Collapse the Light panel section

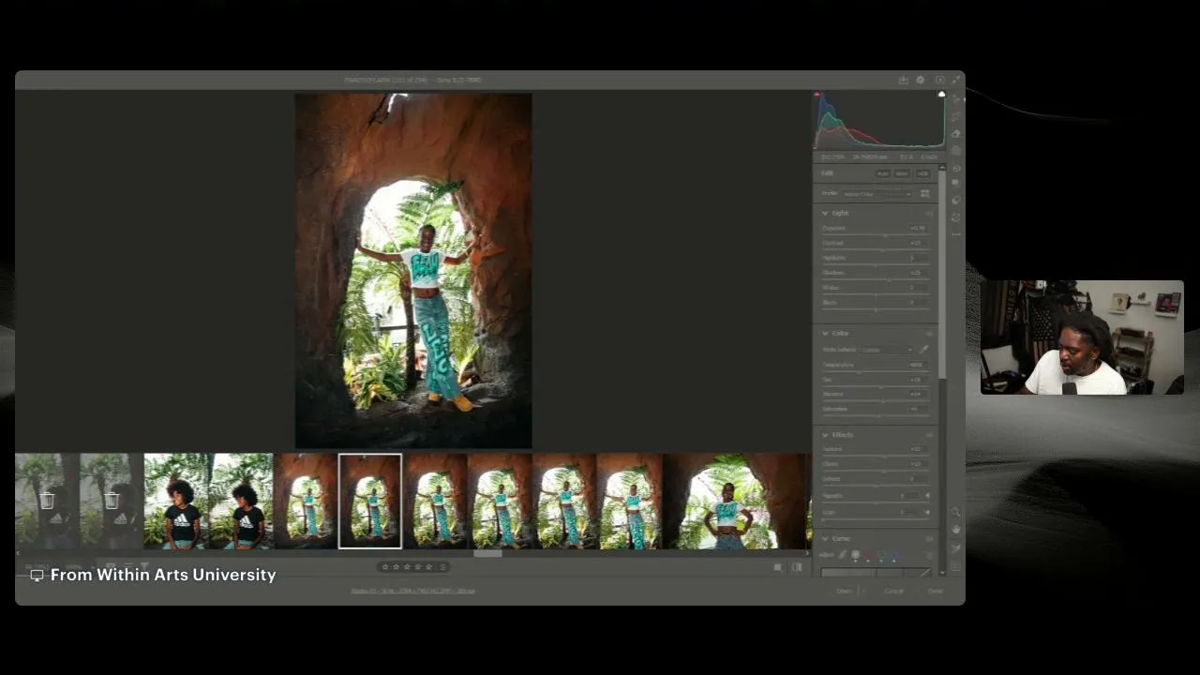point(825,213)
